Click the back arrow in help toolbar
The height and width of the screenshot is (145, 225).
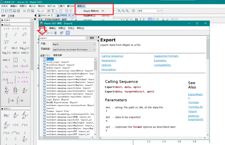(48, 33)
